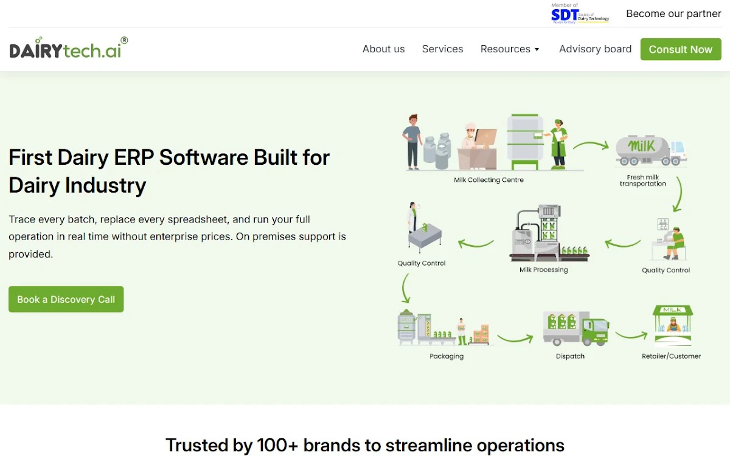Click the Consult Now button
The height and width of the screenshot is (456, 730).
coord(681,49)
